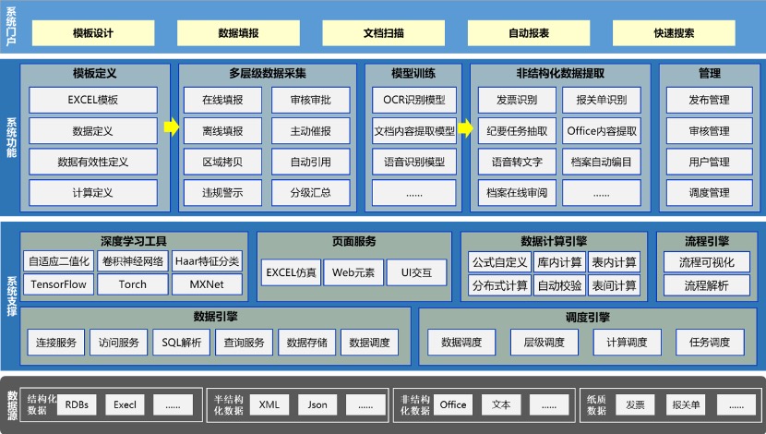Choose the UI交互 box
The height and width of the screenshot is (434, 766).
tap(417, 272)
